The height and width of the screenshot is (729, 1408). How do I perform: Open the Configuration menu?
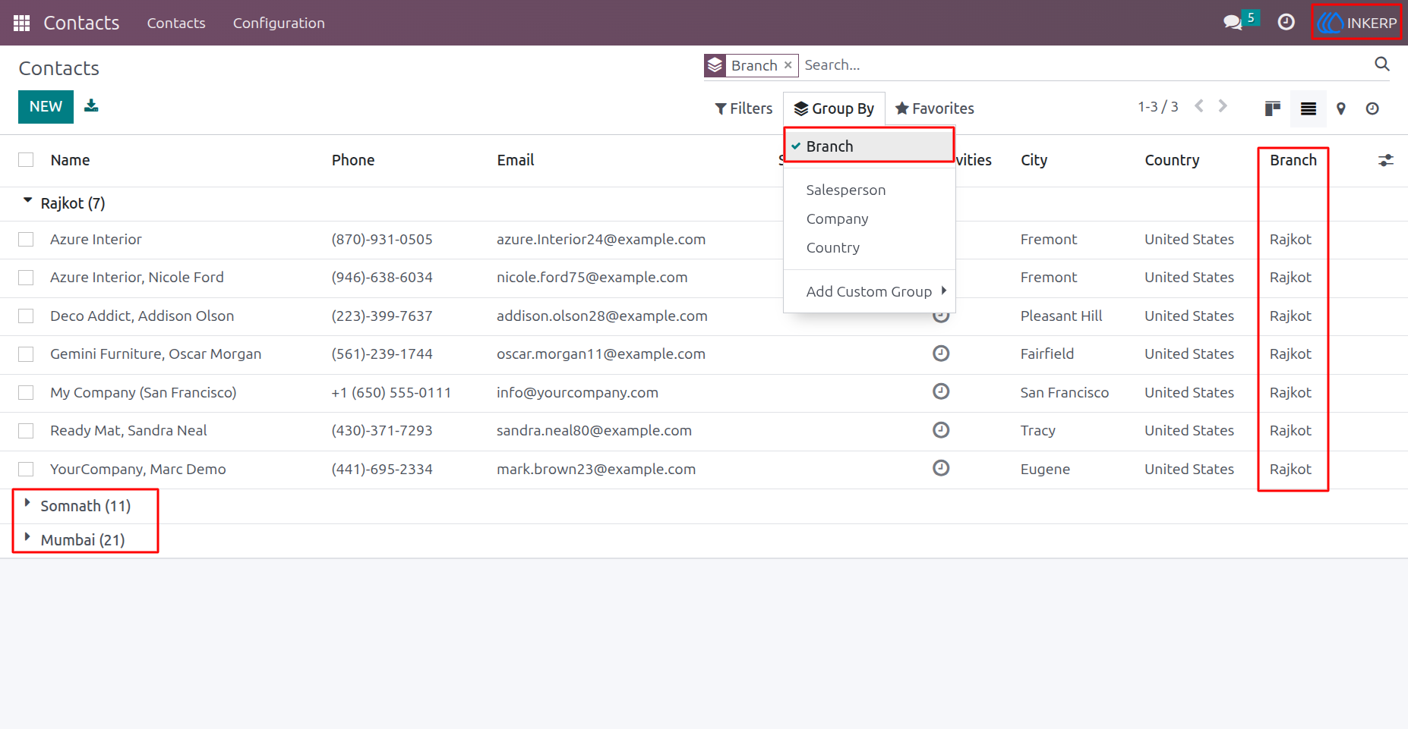click(279, 23)
